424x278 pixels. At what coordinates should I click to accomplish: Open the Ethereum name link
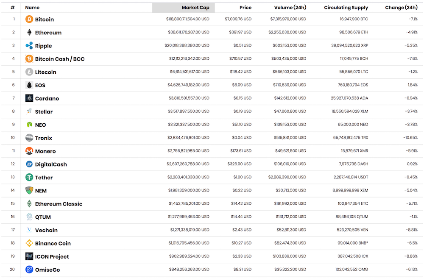48,33
